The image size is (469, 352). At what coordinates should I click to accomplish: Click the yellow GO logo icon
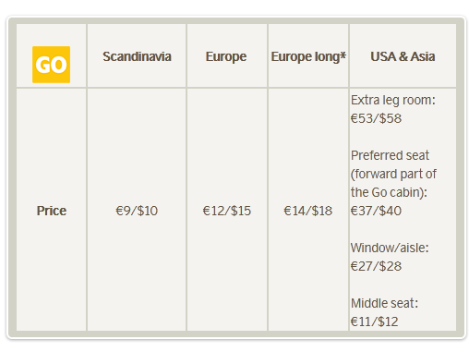click(x=51, y=65)
